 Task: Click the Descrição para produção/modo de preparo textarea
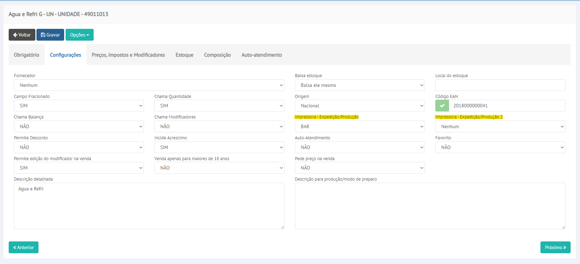click(x=430, y=206)
